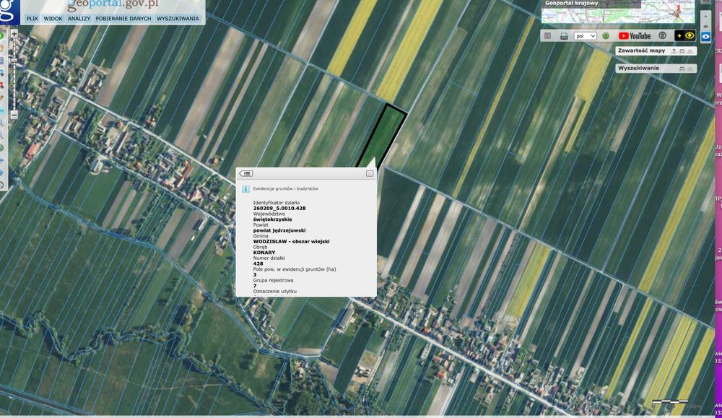Click the green help question icon
The width and height of the screenshot is (722, 418).
coord(606,36)
